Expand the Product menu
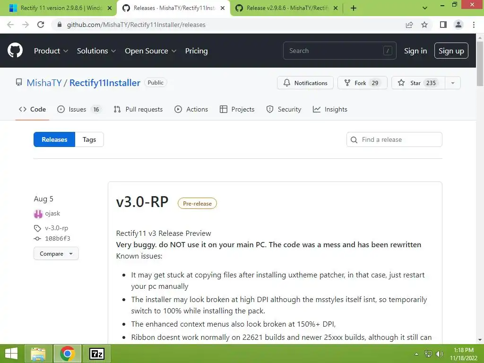This screenshot has height=363, width=484. [51, 51]
